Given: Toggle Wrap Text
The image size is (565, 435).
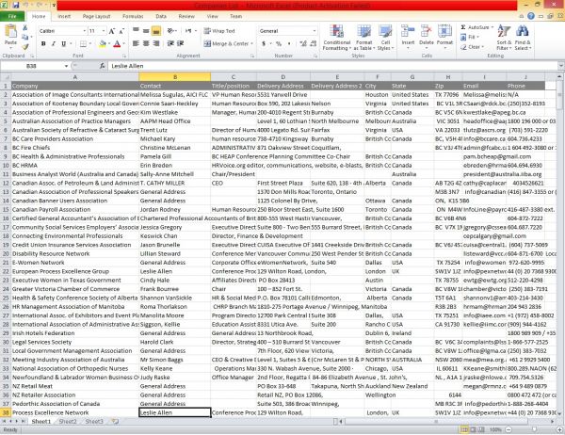Looking at the screenshot, I should (219, 31).
